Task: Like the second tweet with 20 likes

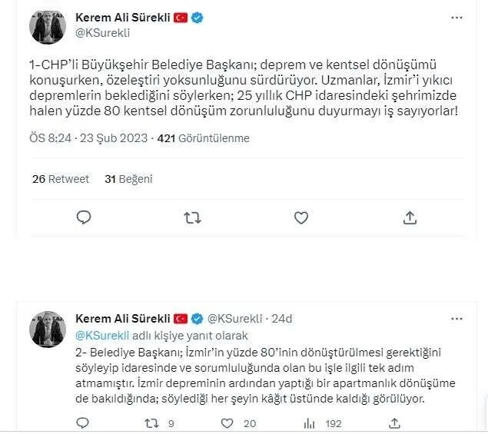Action: pos(238,423)
